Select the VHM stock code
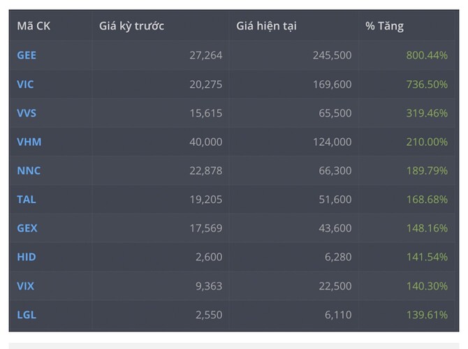The image size is (468, 349). [29, 142]
